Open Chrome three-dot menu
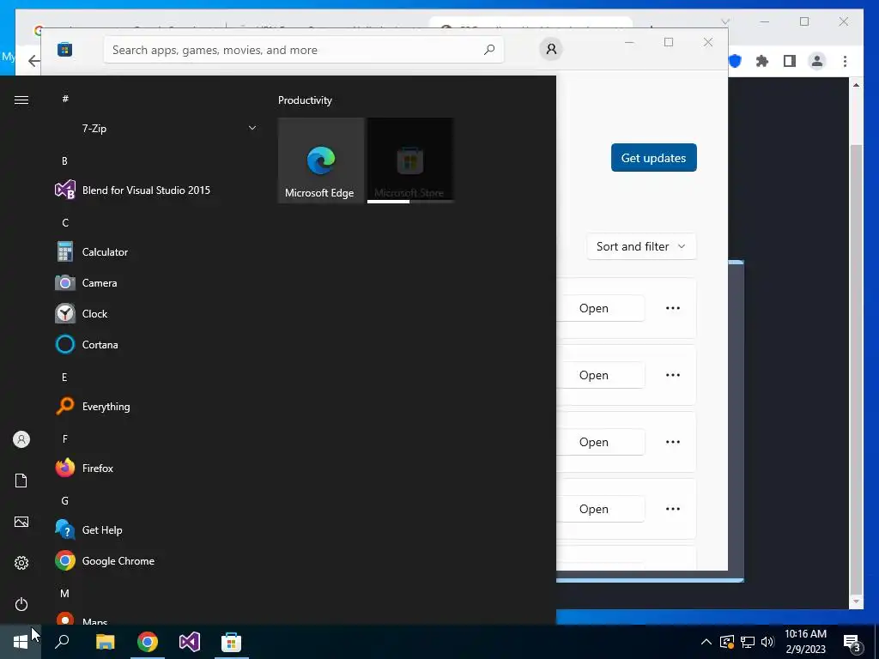 point(845,61)
